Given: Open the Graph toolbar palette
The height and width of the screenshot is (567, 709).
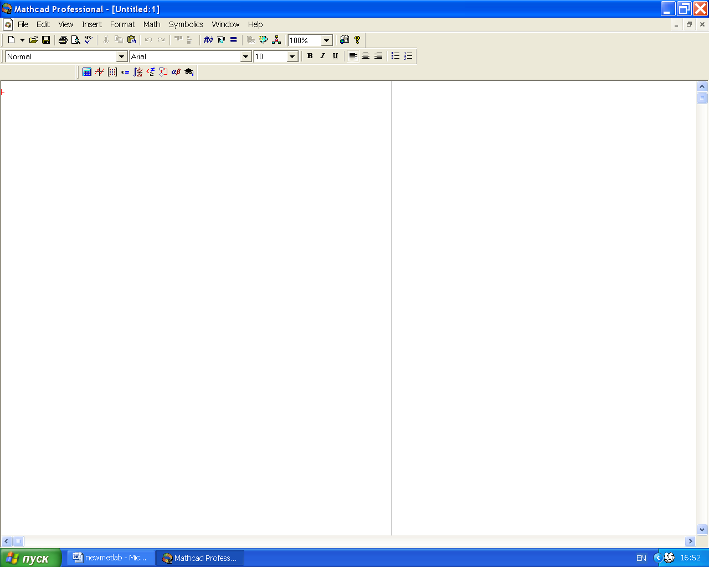Looking at the screenshot, I should [x=100, y=72].
